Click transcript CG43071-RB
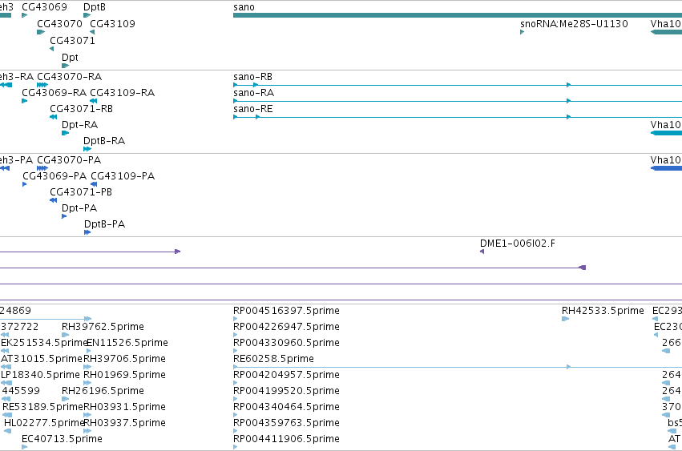Screen dimensions: 682x451 point(81,109)
